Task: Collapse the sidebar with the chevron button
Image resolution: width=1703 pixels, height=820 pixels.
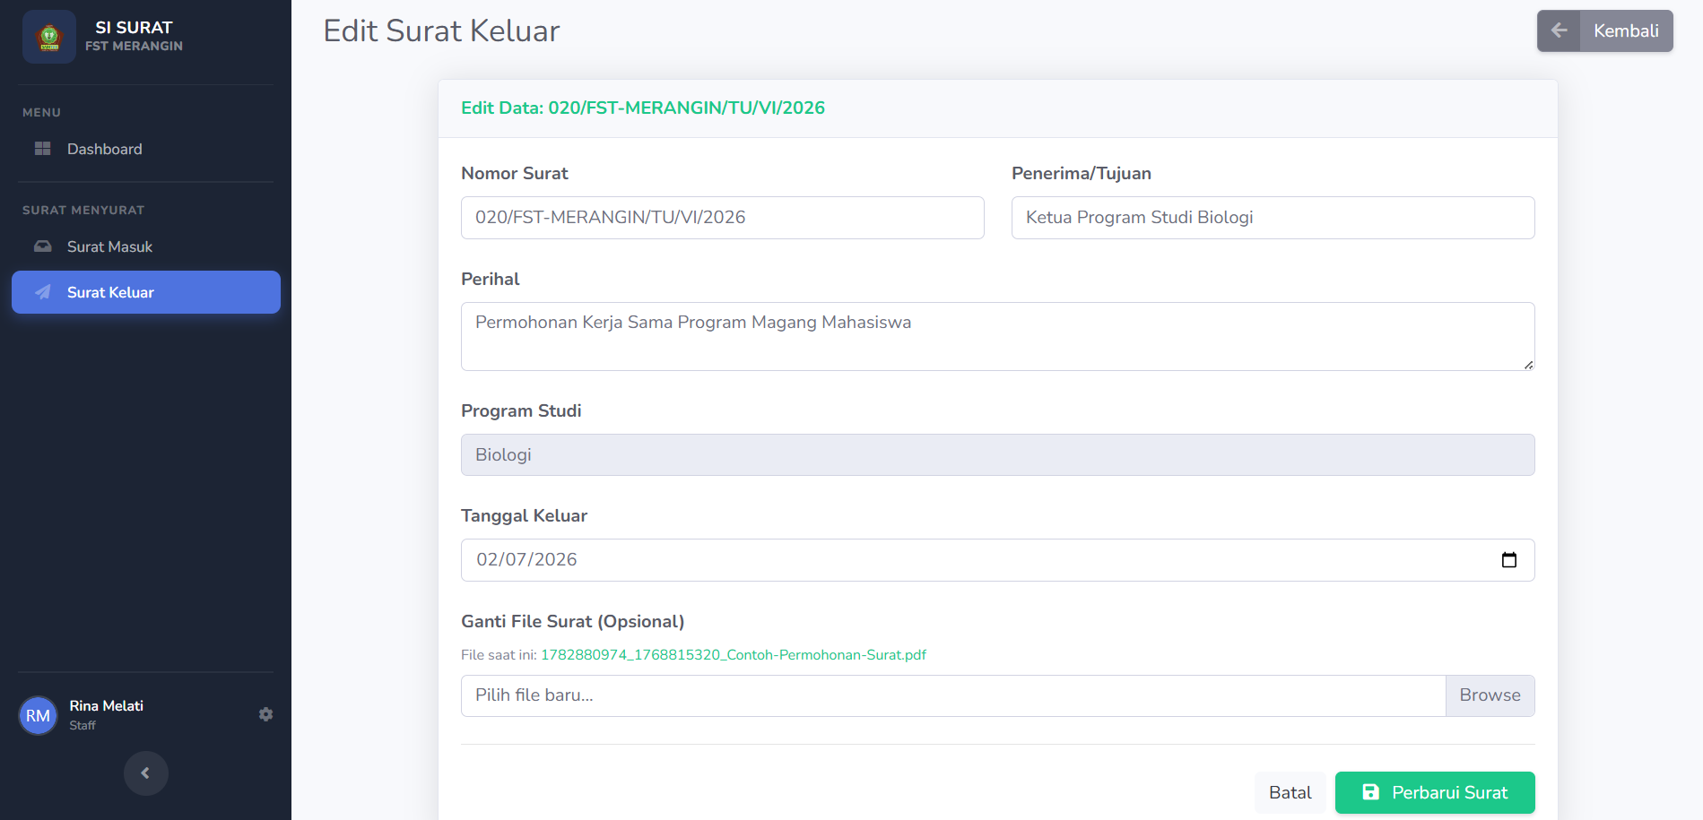Action: [x=145, y=773]
